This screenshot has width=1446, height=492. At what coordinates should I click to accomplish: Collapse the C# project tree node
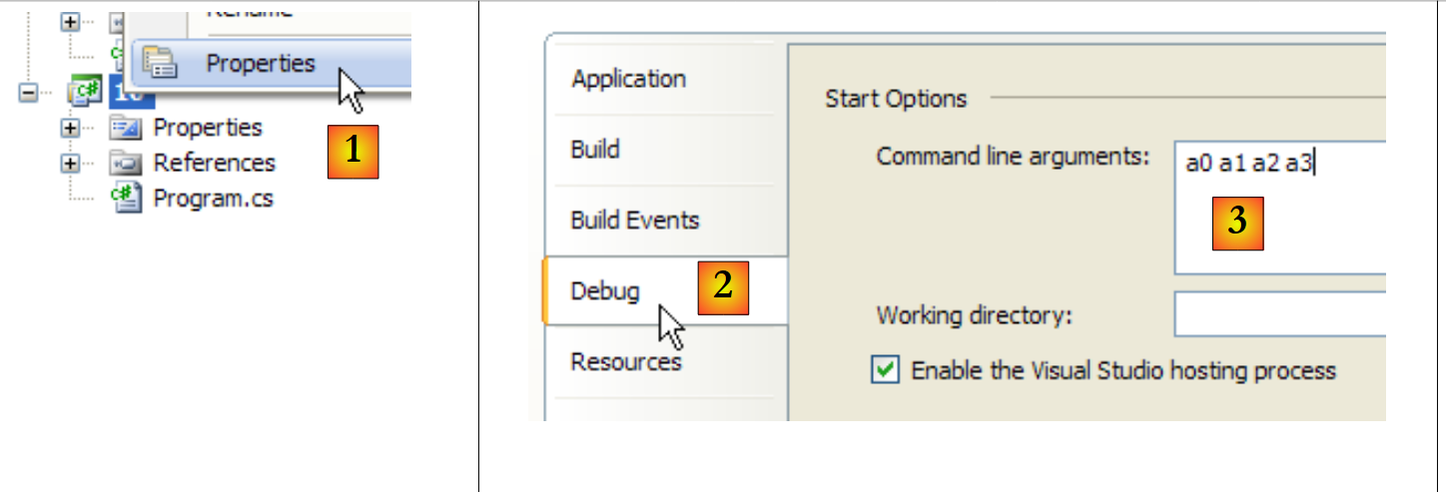point(28,92)
